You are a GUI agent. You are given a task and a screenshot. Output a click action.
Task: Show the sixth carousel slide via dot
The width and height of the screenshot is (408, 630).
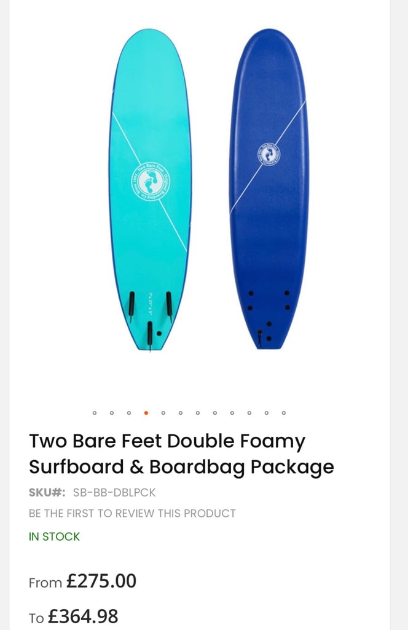tap(181, 413)
